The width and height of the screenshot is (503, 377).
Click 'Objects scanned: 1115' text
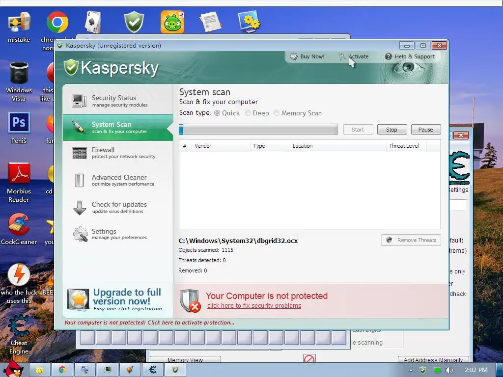pyautogui.click(x=206, y=250)
